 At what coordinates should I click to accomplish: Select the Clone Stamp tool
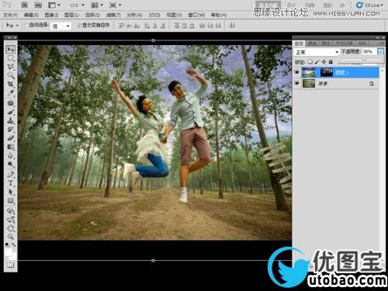[11, 120]
